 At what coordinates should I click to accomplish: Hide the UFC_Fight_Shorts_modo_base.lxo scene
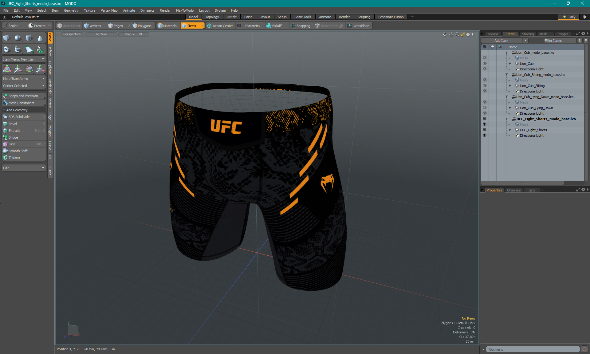tap(485, 119)
